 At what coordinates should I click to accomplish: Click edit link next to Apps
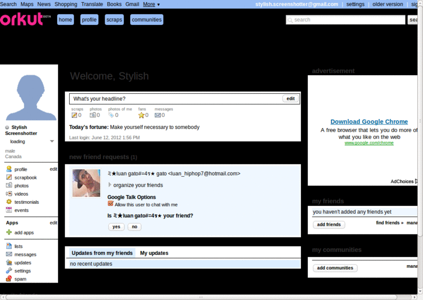tap(53, 223)
